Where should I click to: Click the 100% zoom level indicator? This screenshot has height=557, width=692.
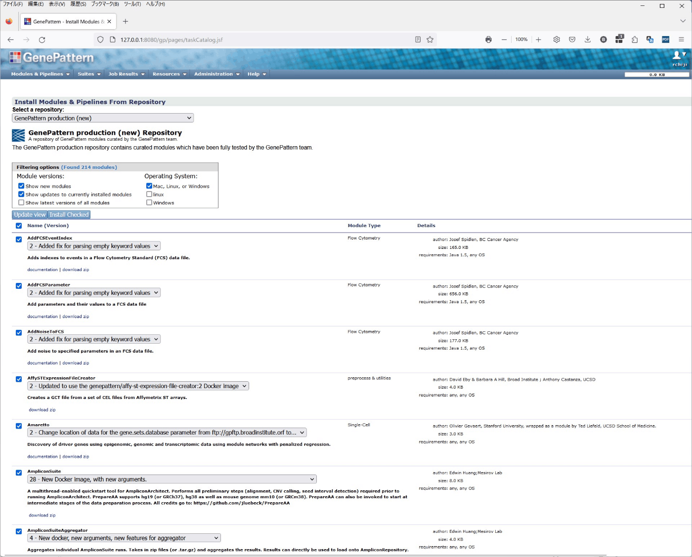pos(521,40)
